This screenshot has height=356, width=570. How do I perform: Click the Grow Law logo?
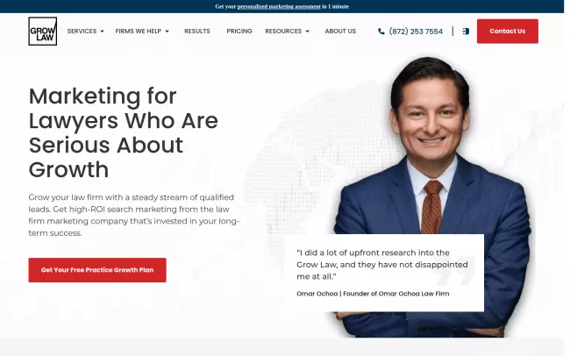42,32
